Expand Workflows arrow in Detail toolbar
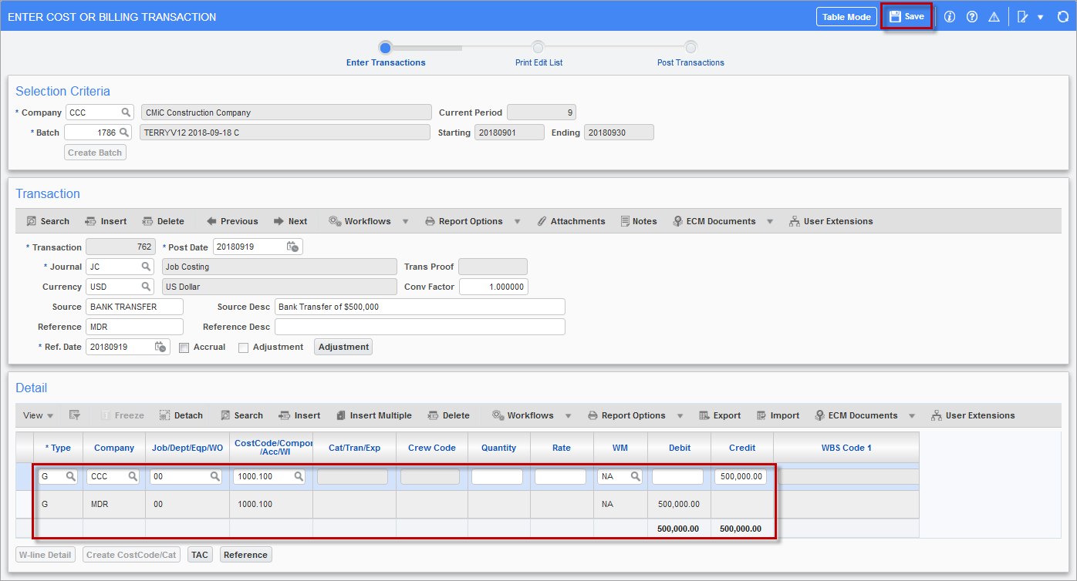The image size is (1077, 581). [569, 416]
